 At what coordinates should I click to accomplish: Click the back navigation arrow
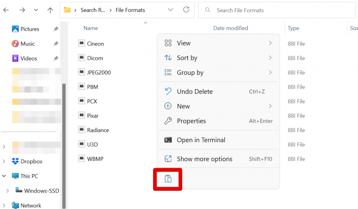click(6, 10)
